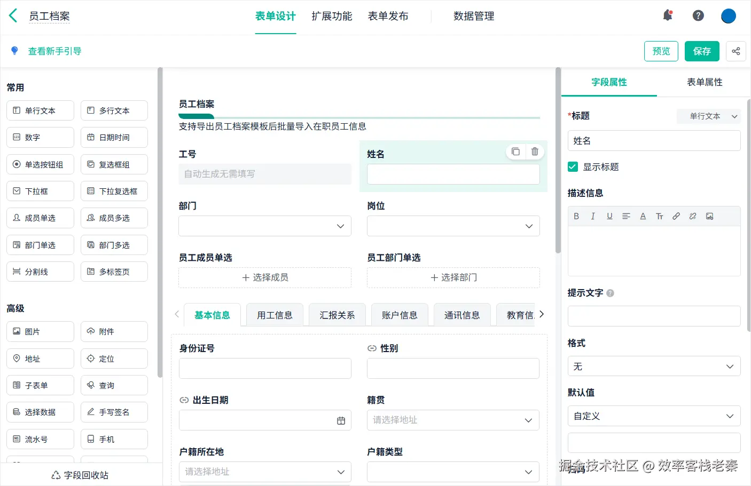Open the 查看新手引导 link

point(54,51)
